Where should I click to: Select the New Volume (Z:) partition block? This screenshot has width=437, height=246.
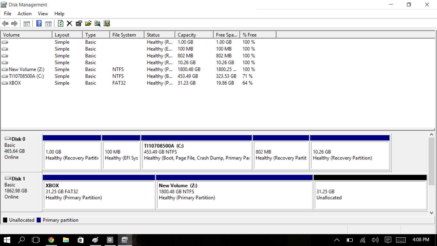pos(234,192)
